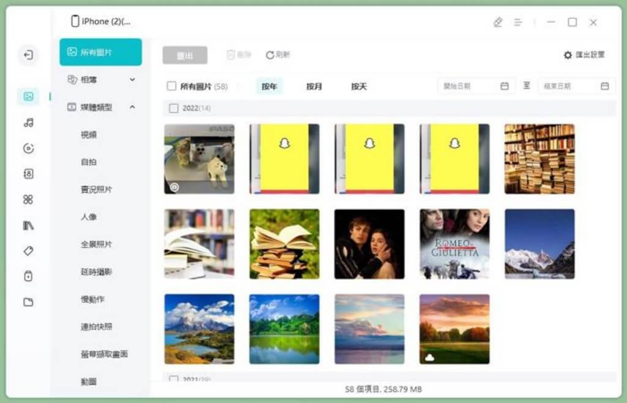Screen dimensions: 627x403
Task: Select the middle Snapchat yellow thumbnail
Action: (x=369, y=159)
